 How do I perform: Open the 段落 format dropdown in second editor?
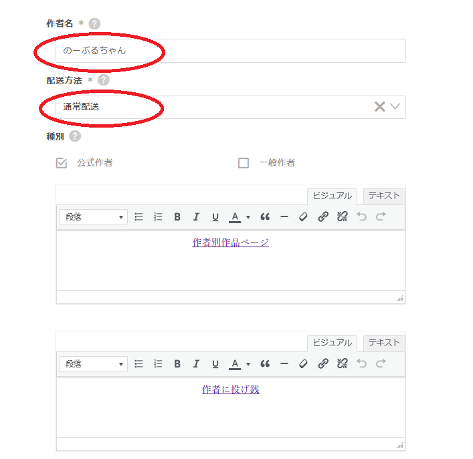coord(94,364)
